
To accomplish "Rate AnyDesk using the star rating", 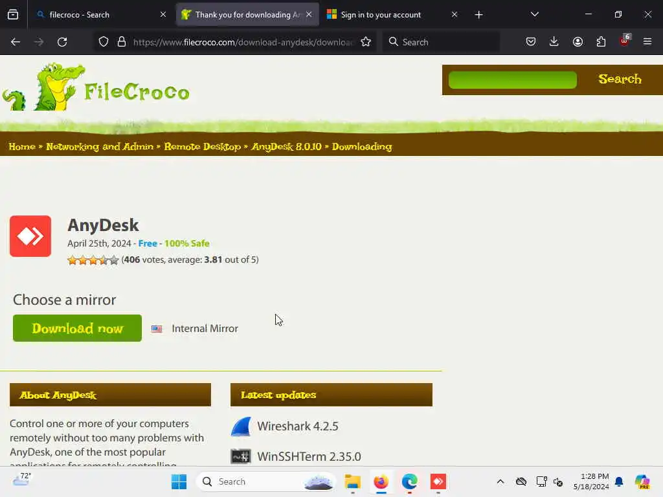I will coord(93,260).
